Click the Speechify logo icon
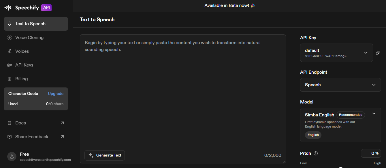 click(8, 8)
